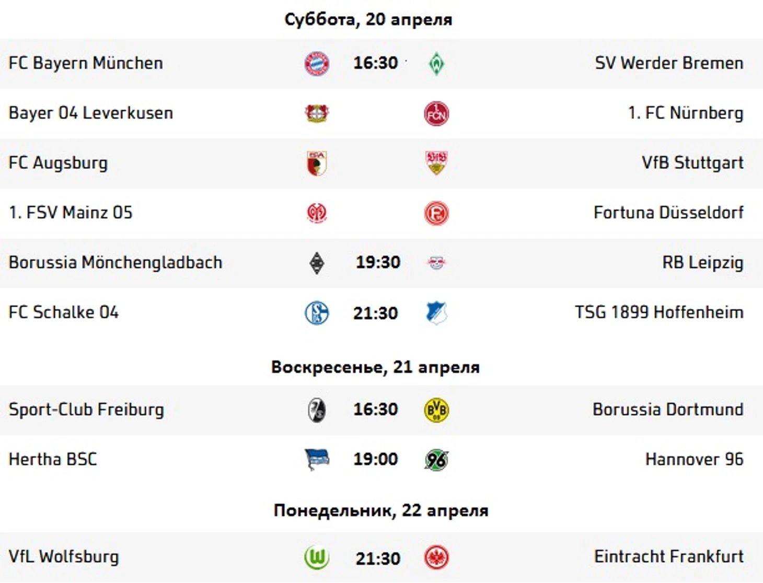Click the Суббота, 20 апреля date header
This screenshot has height=583, width=763.
coord(368,19)
